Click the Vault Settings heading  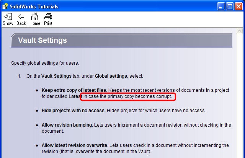[x=42, y=40]
